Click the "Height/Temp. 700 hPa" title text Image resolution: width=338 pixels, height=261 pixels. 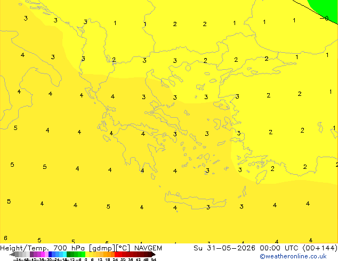[x=42, y=248]
